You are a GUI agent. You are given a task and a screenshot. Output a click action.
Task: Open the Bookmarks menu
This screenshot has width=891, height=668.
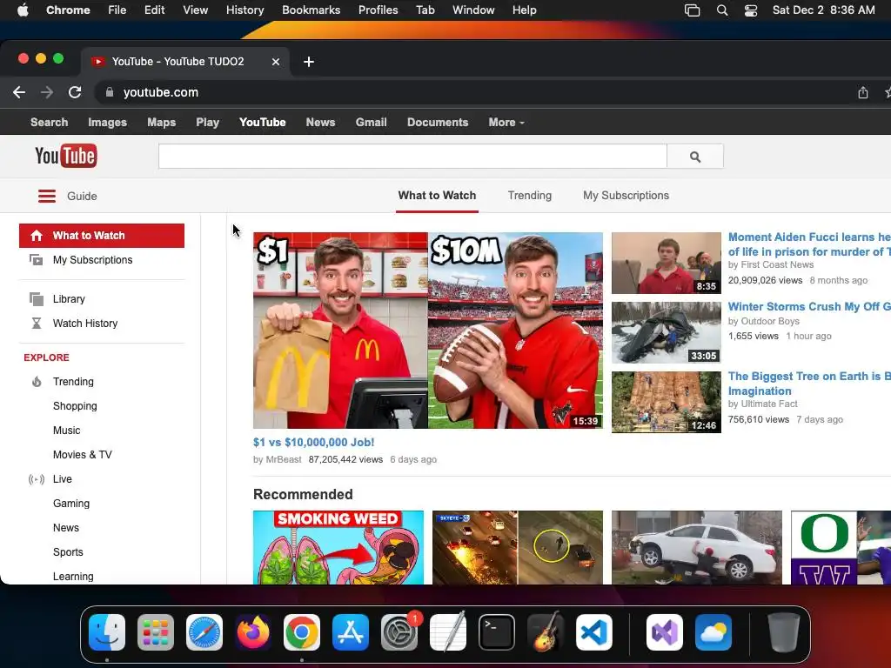pos(311,10)
